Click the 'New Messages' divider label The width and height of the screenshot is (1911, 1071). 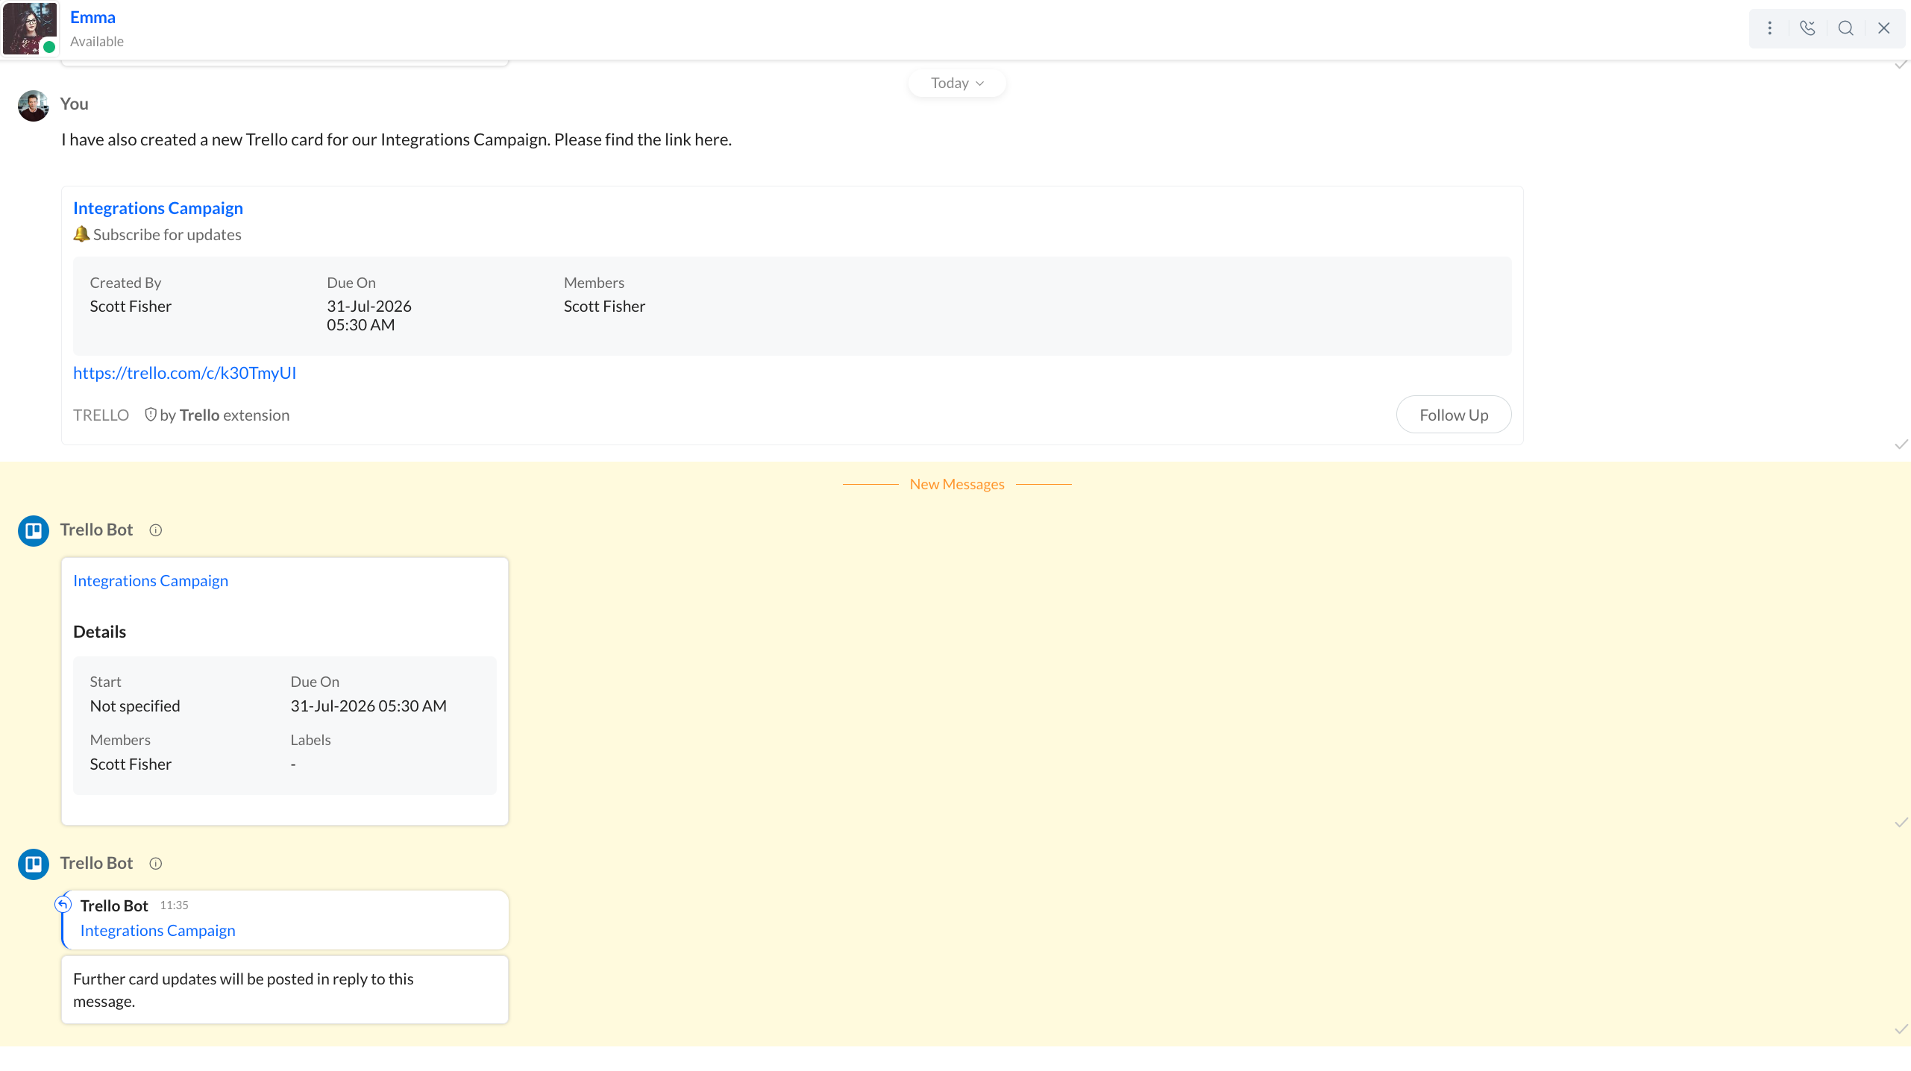coord(957,484)
